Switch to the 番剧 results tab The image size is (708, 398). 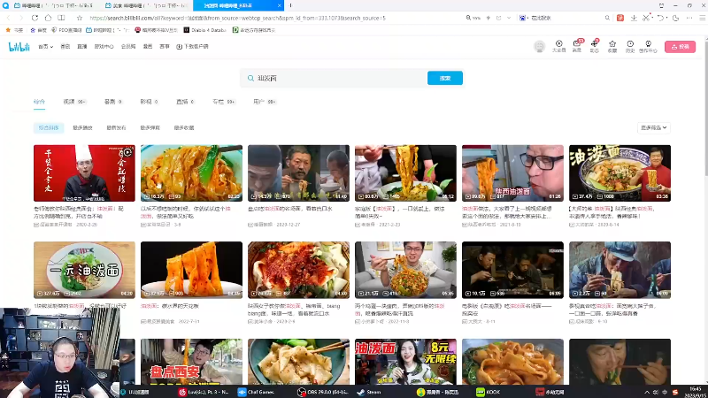click(113, 102)
